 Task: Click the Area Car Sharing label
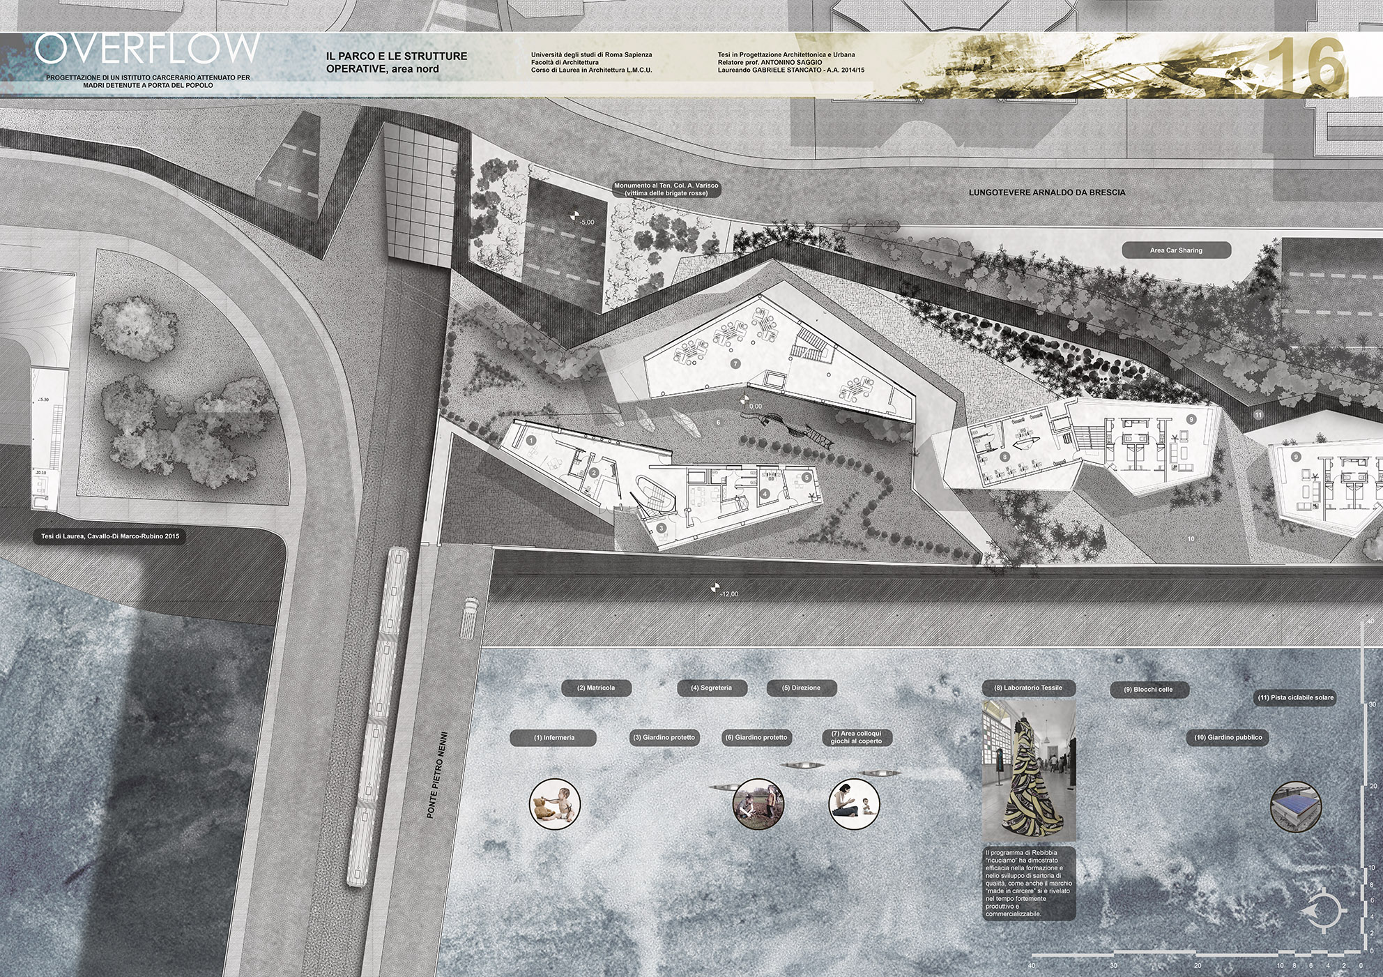[x=1176, y=250]
